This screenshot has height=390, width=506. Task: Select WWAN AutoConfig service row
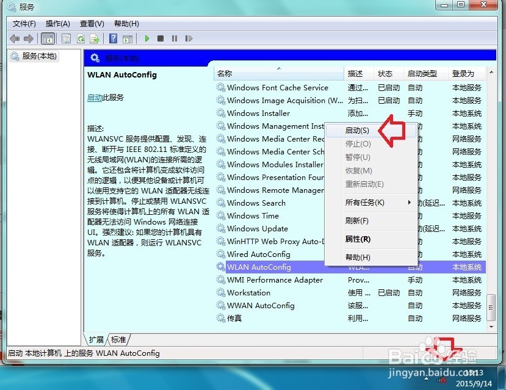point(350,306)
